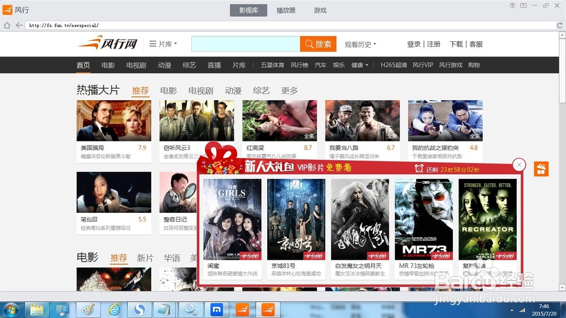566x318 pixels.
Task: Click in the search input field
Action: (246, 44)
